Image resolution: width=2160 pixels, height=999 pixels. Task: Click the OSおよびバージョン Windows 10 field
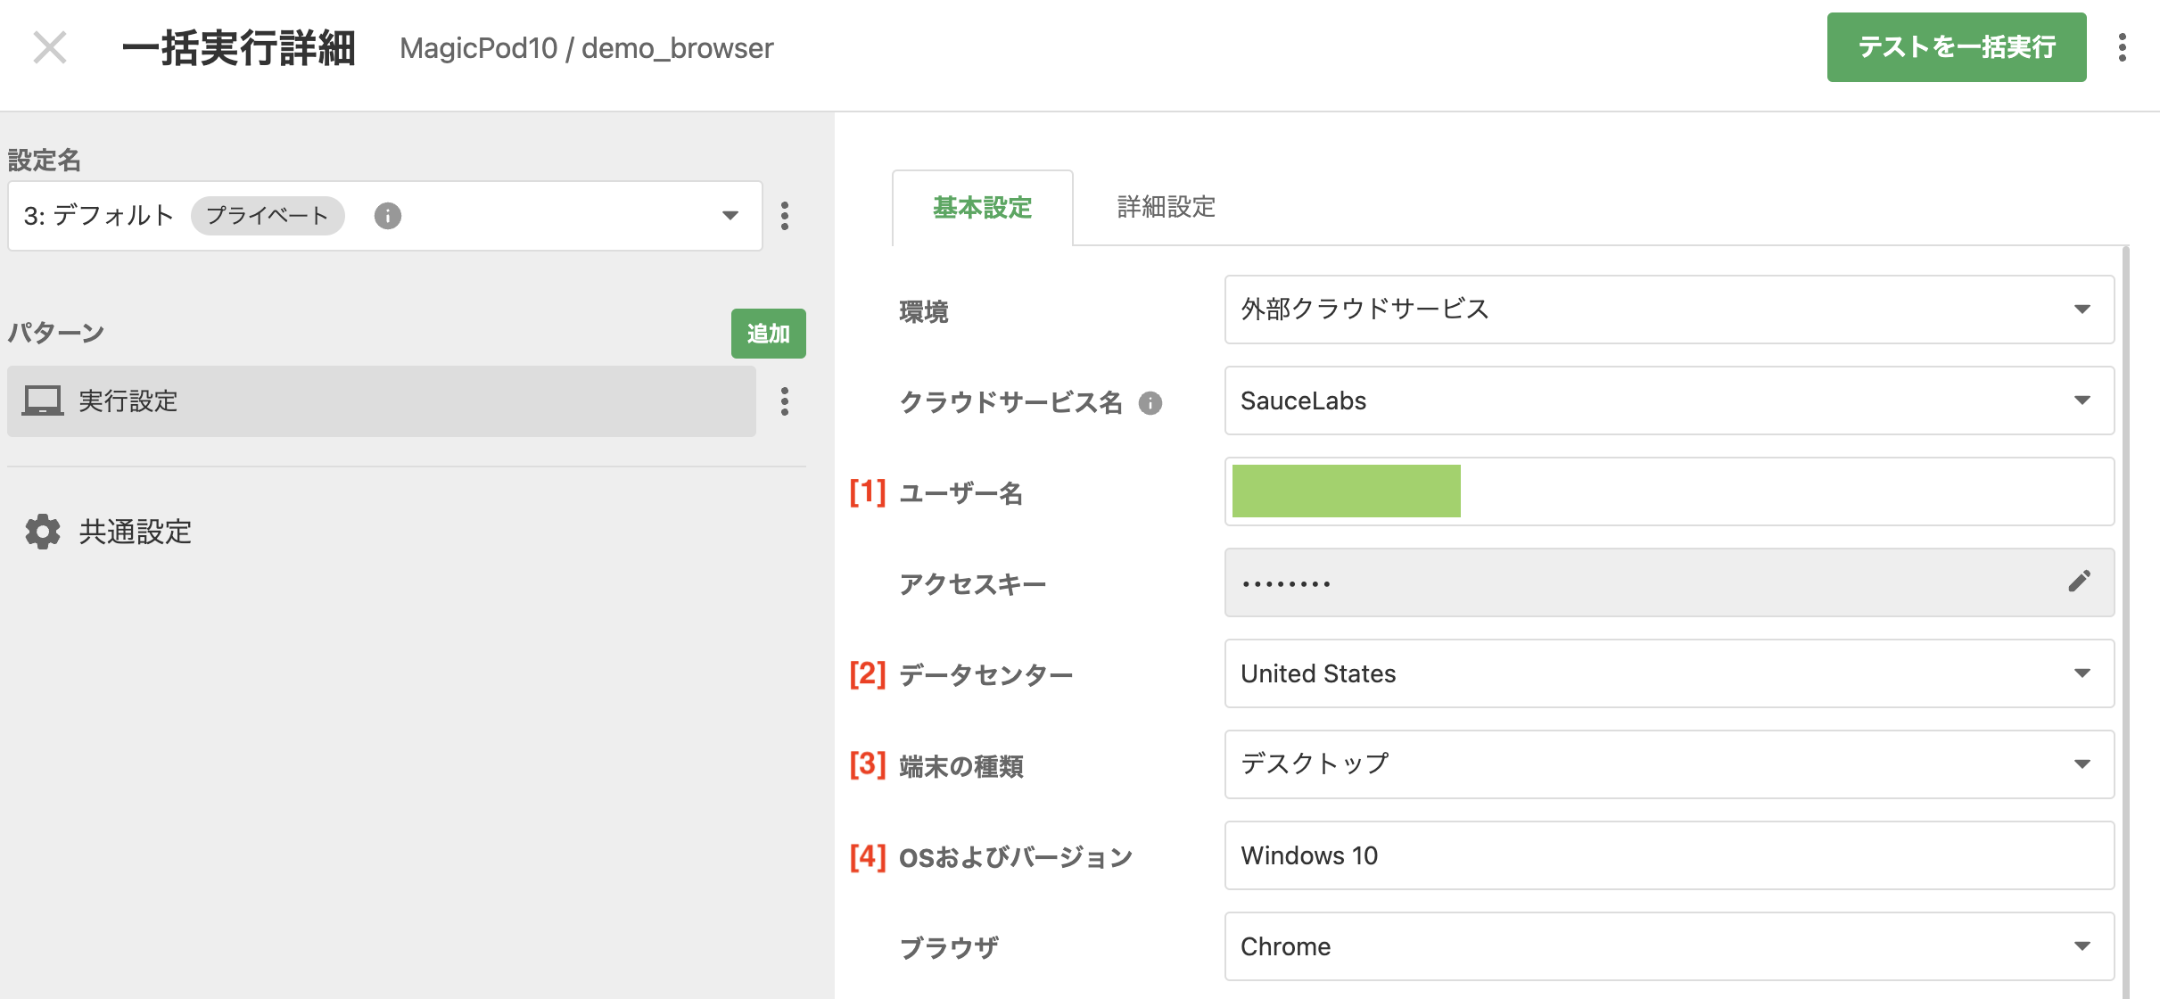click(x=1669, y=855)
